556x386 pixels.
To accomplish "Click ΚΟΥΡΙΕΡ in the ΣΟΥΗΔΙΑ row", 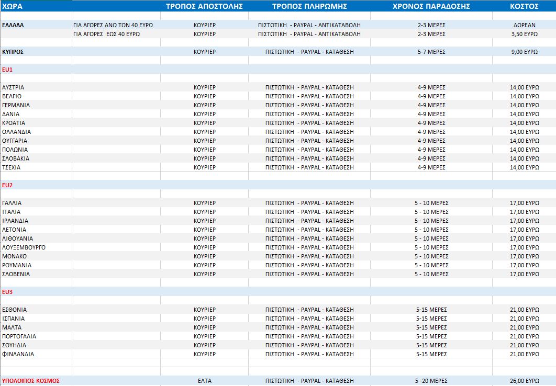I will tap(205, 345).
